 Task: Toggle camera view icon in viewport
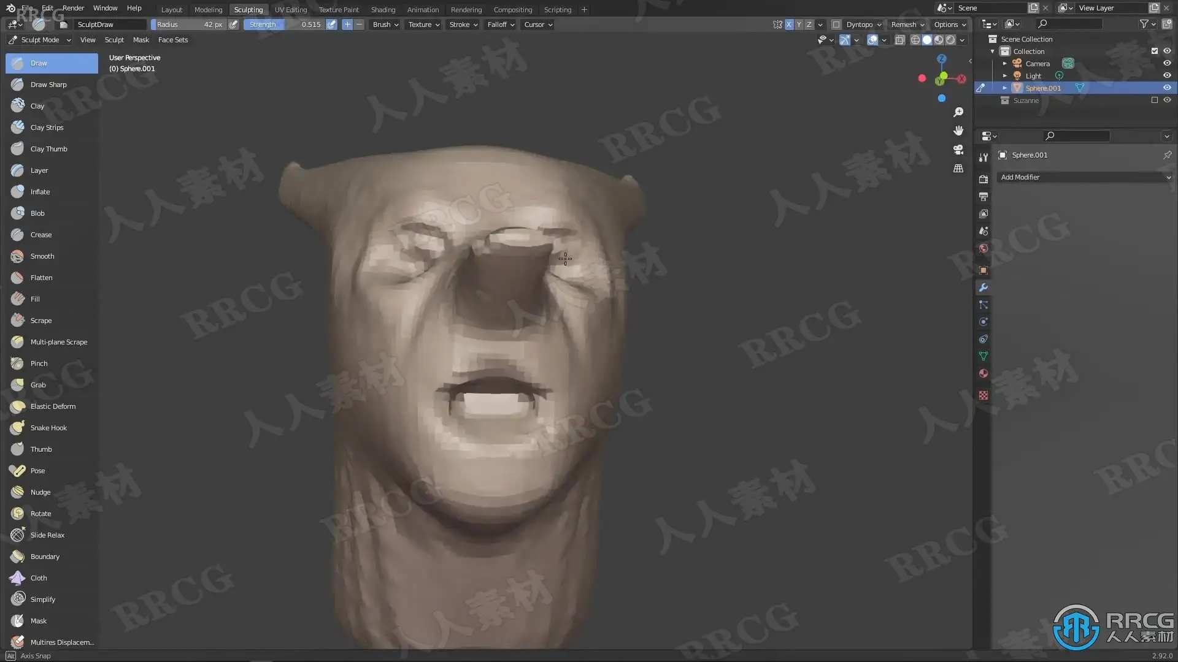coord(958,150)
